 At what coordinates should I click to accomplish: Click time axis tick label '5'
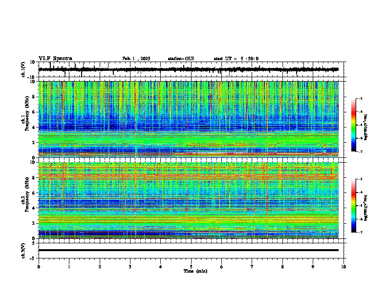(x=191, y=267)
